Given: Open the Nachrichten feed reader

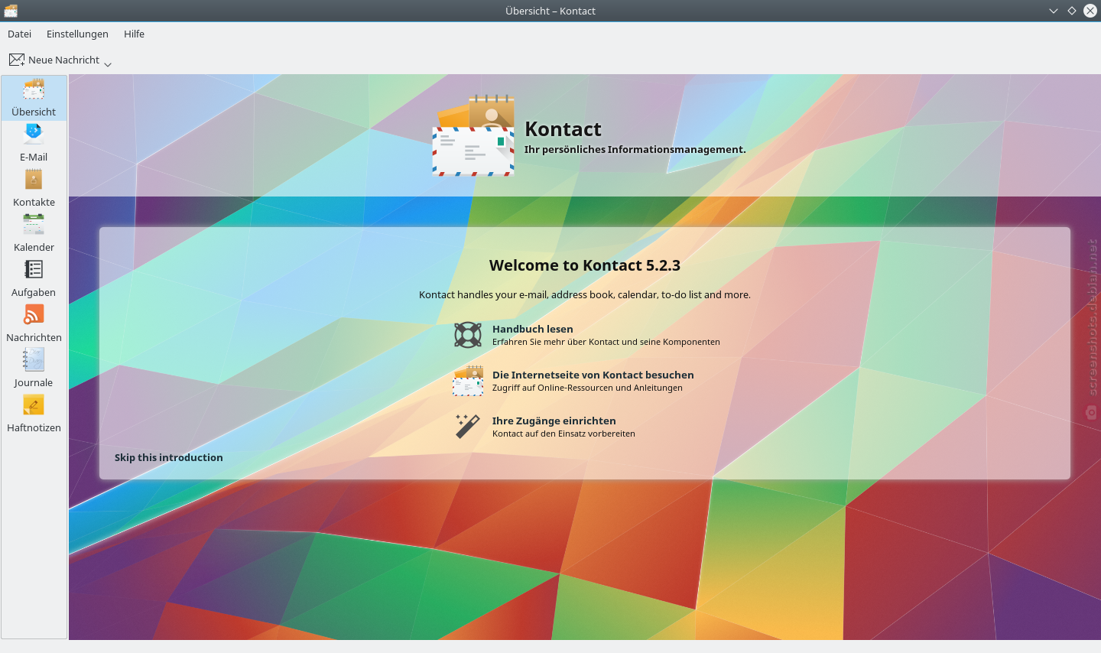Looking at the screenshot, I should (34, 323).
